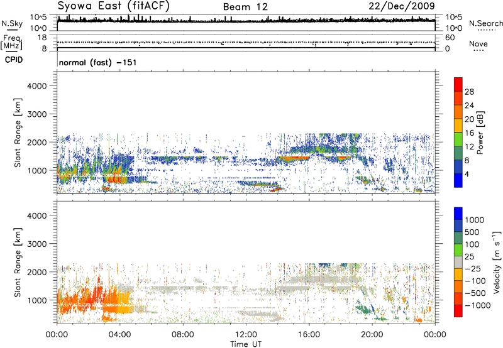Click the "3000" tick of the velocity panel
The image size is (503, 348).
37,244
